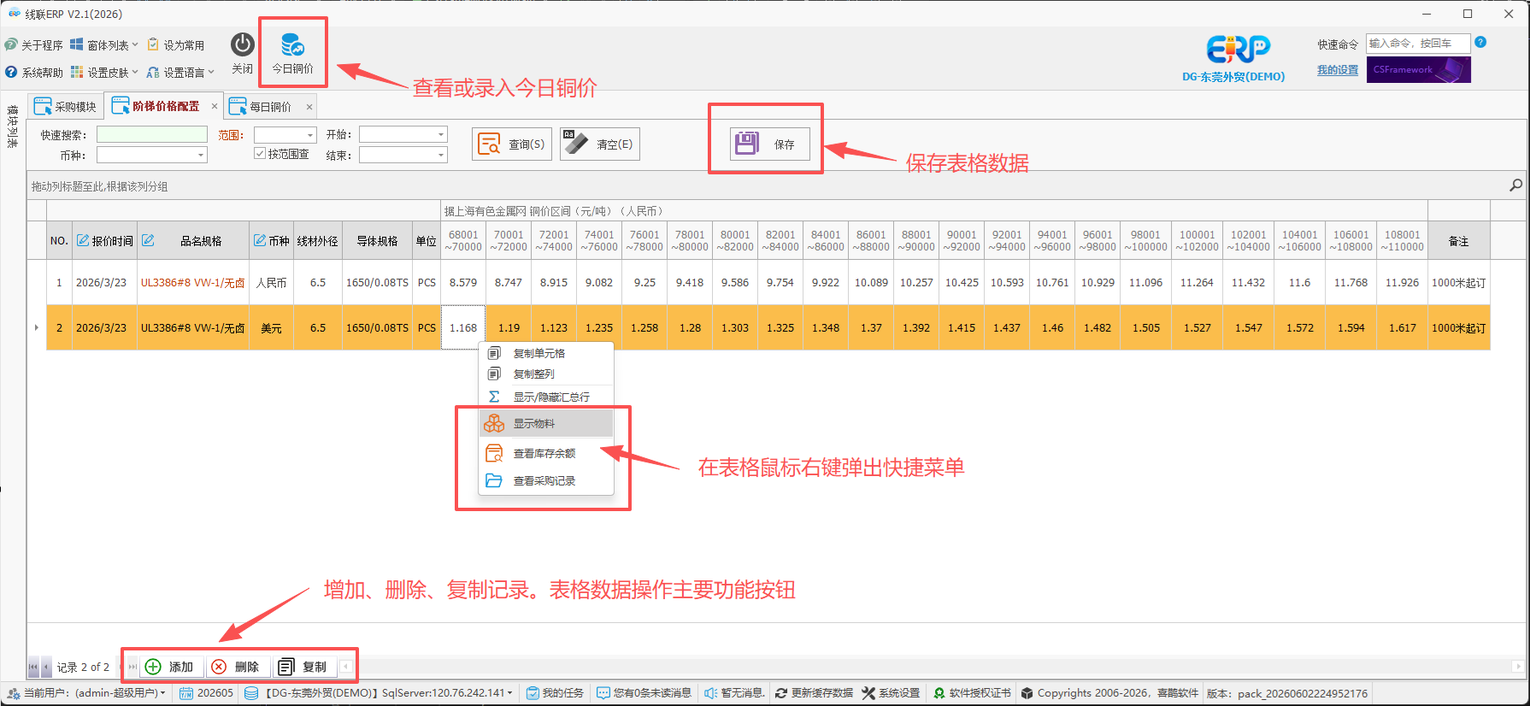Close the 阶梯价格配置 tab
This screenshot has width=1530, height=706.
click(x=215, y=106)
